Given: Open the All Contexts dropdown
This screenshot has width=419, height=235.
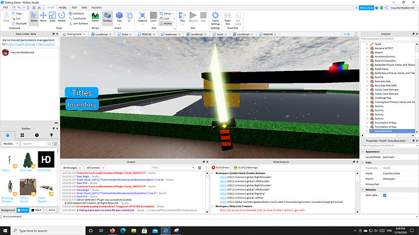Looking at the screenshot, I should [95, 168].
